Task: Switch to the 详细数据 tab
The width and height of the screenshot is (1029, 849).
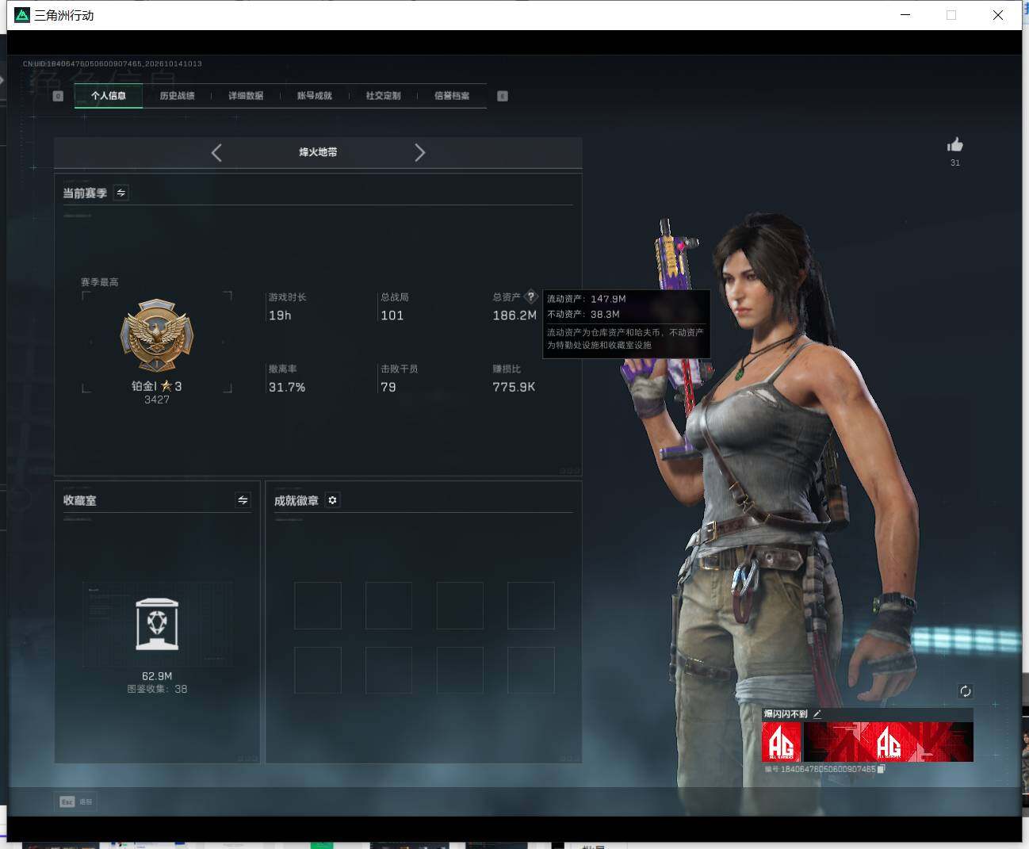Action: coord(246,96)
